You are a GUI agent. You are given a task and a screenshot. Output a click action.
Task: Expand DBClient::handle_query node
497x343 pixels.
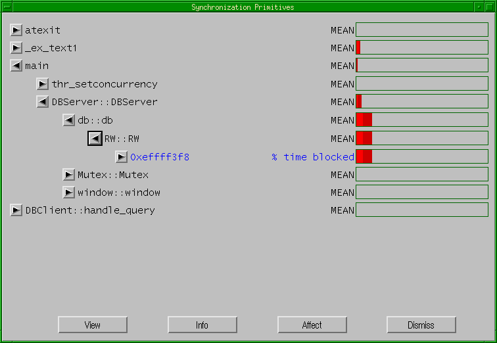16,210
